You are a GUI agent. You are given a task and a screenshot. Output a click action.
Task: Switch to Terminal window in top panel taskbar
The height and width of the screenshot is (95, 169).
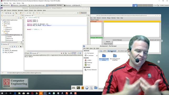(72, 5)
